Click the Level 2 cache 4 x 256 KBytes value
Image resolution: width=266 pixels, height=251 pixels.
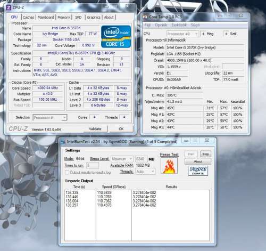point(98,100)
